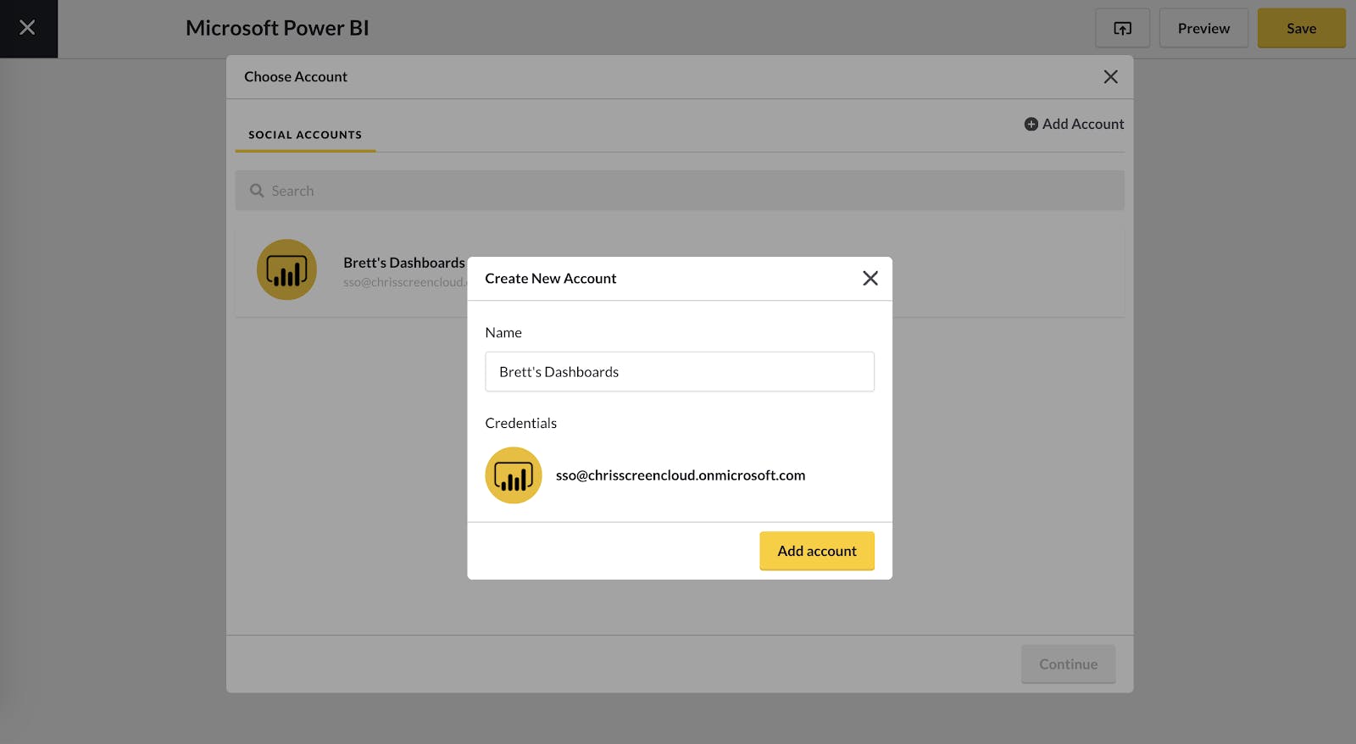Focus the Search accounts field

coord(680,191)
